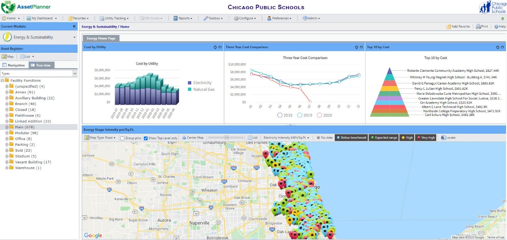Click a red map pin near Des Plaines
This screenshot has width=507, height=240.
pyautogui.click(x=266, y=154)
